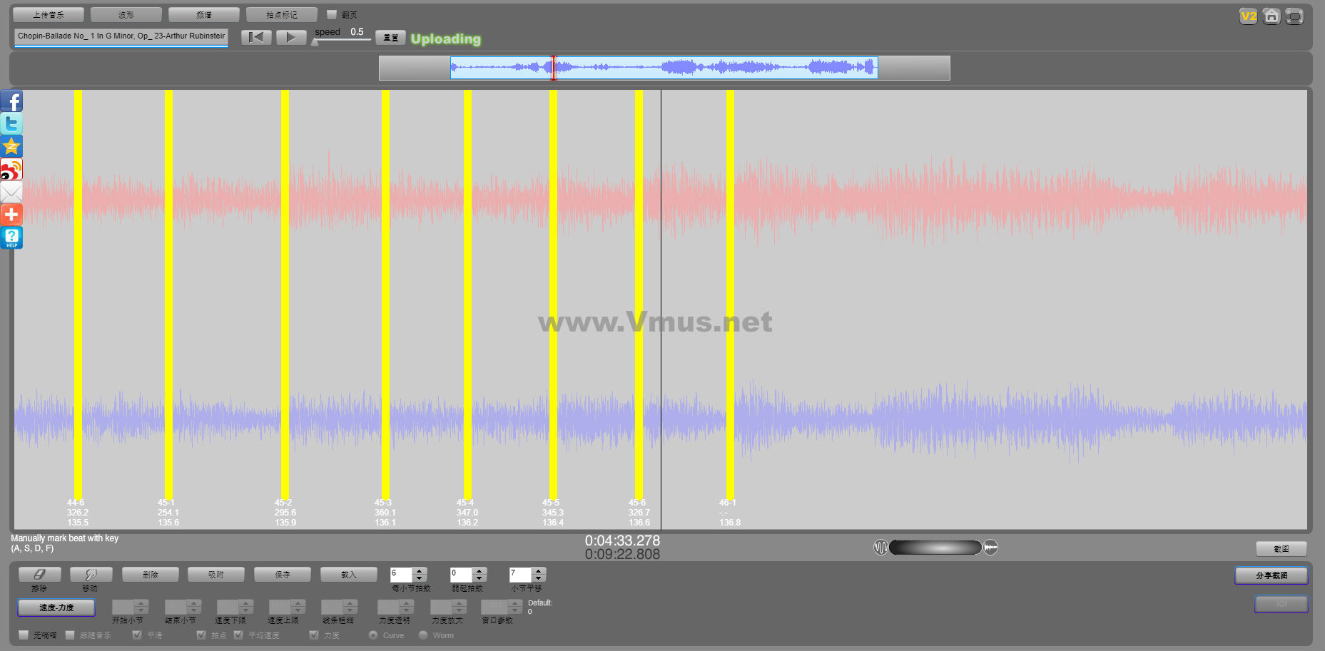Click the 分享截图 button

pos(1271,575)
